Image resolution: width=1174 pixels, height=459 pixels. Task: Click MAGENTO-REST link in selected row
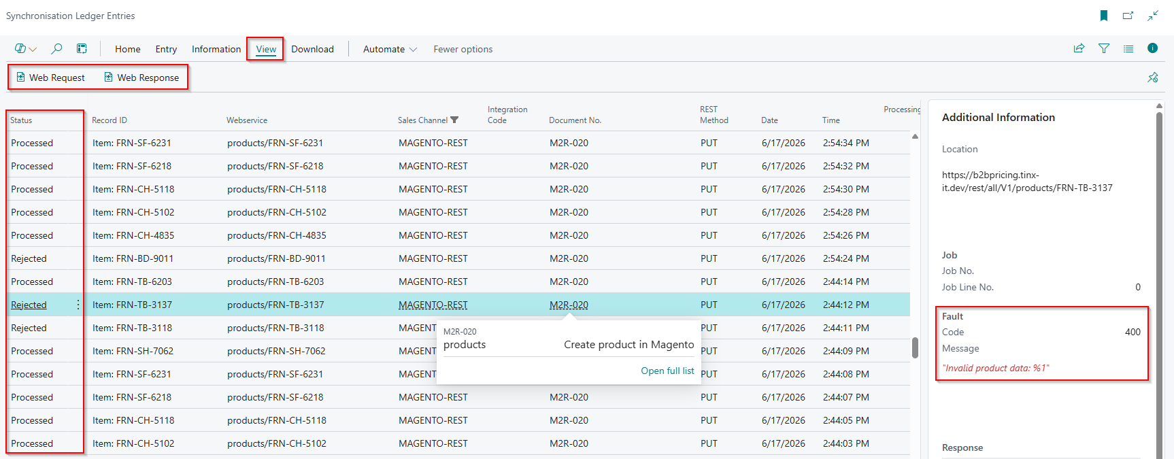pos(433,305)
